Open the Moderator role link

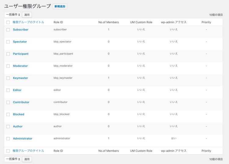click(x=20, y=66)
